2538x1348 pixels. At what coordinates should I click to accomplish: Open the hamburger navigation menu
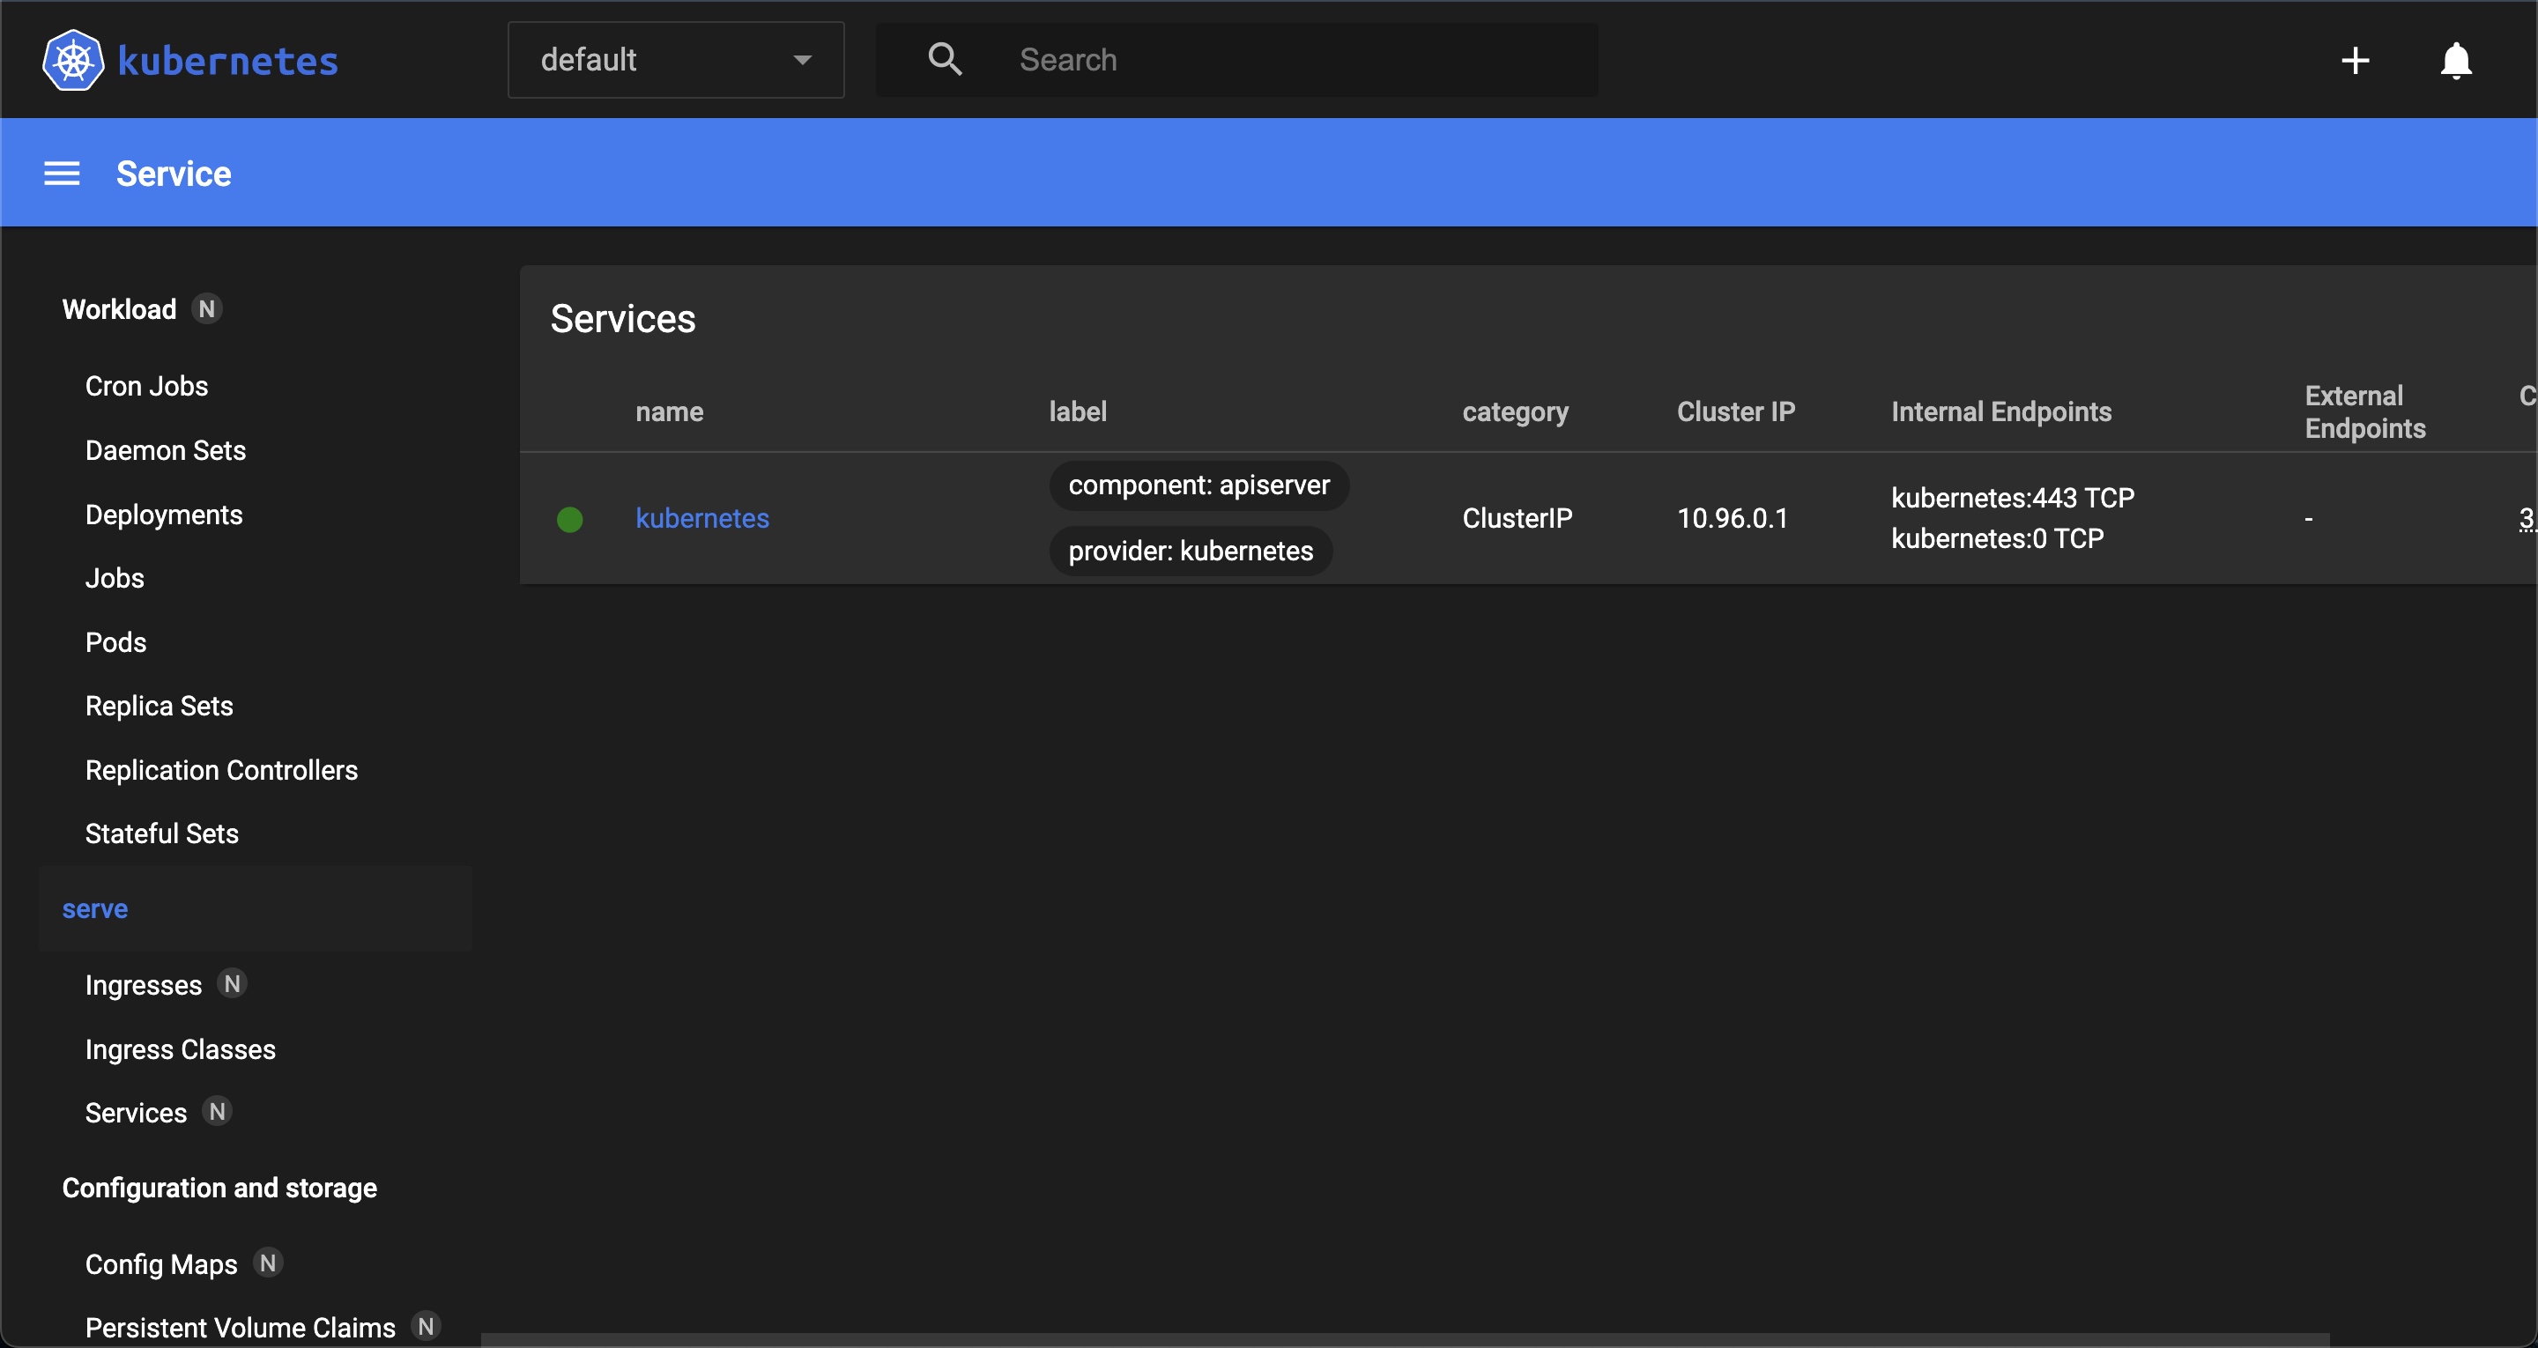[62, 174]
